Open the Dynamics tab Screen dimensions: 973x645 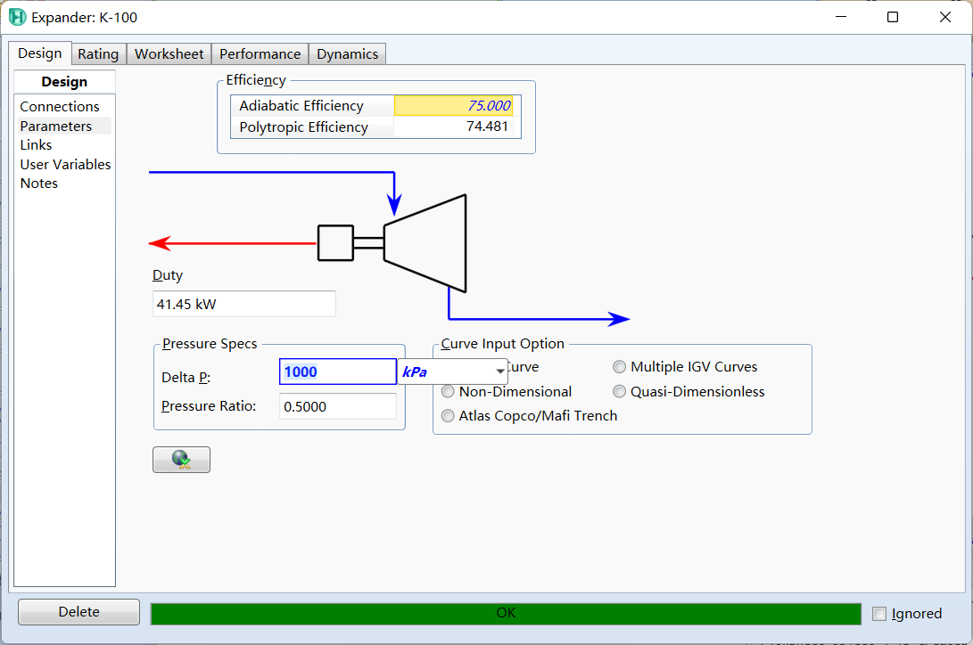(x=348, y=54)
